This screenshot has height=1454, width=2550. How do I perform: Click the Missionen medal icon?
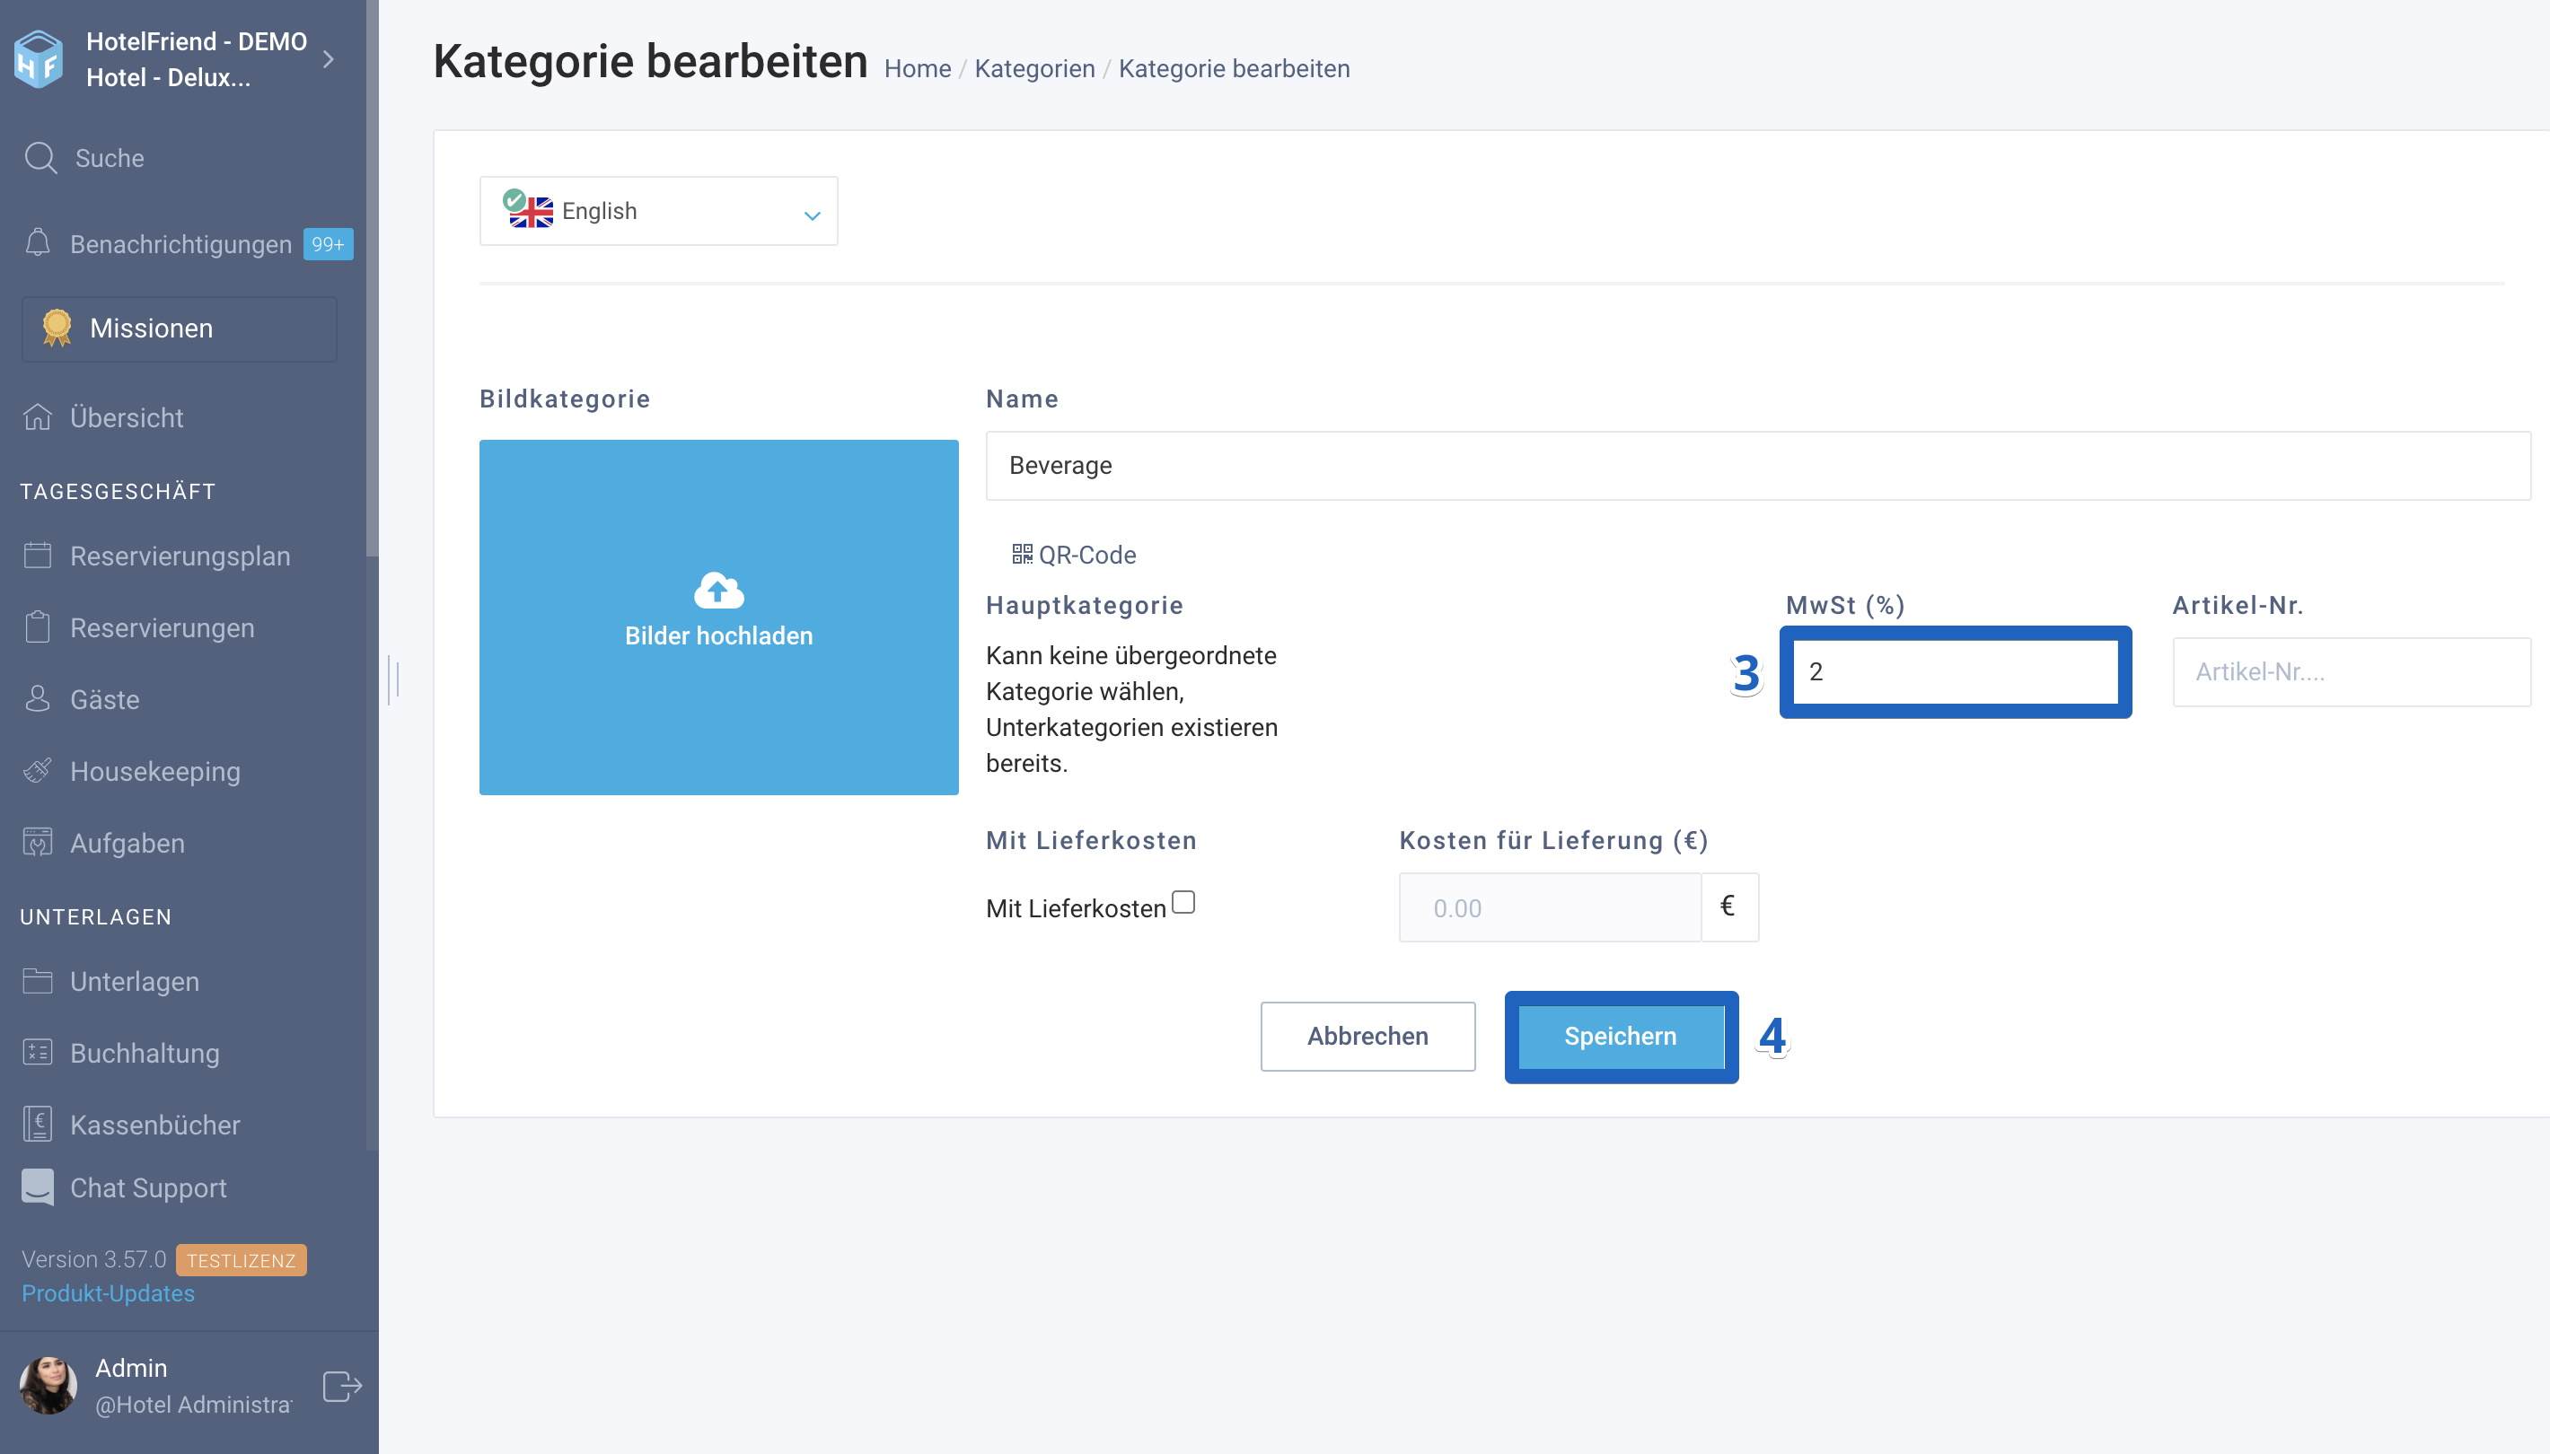[57, 328]
